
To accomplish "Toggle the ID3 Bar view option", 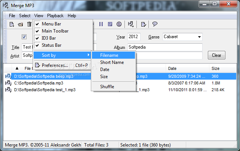I will pyautogui.click(x=64, y=38).
